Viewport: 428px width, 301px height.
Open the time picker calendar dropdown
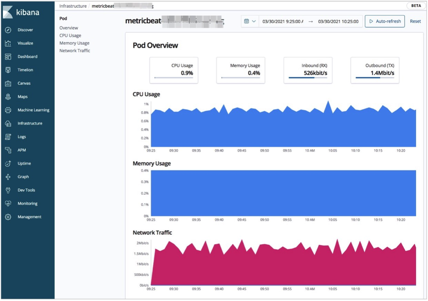pyautogui.click(x=250, y=21)
